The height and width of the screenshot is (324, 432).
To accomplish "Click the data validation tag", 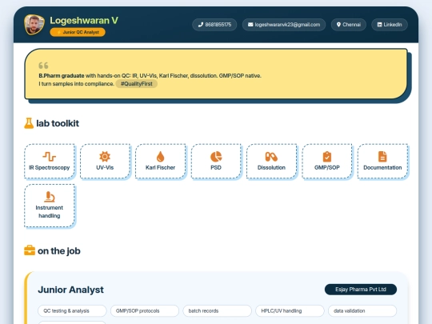I will coord(362,310).
